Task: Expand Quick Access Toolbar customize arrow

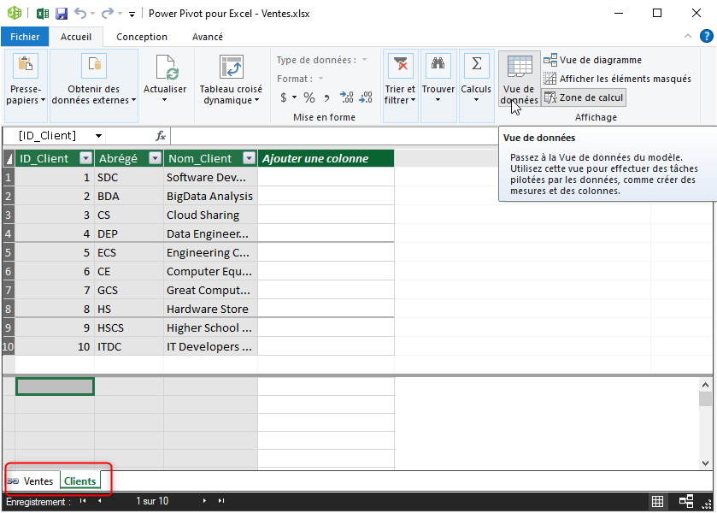Action: [132, 15]
